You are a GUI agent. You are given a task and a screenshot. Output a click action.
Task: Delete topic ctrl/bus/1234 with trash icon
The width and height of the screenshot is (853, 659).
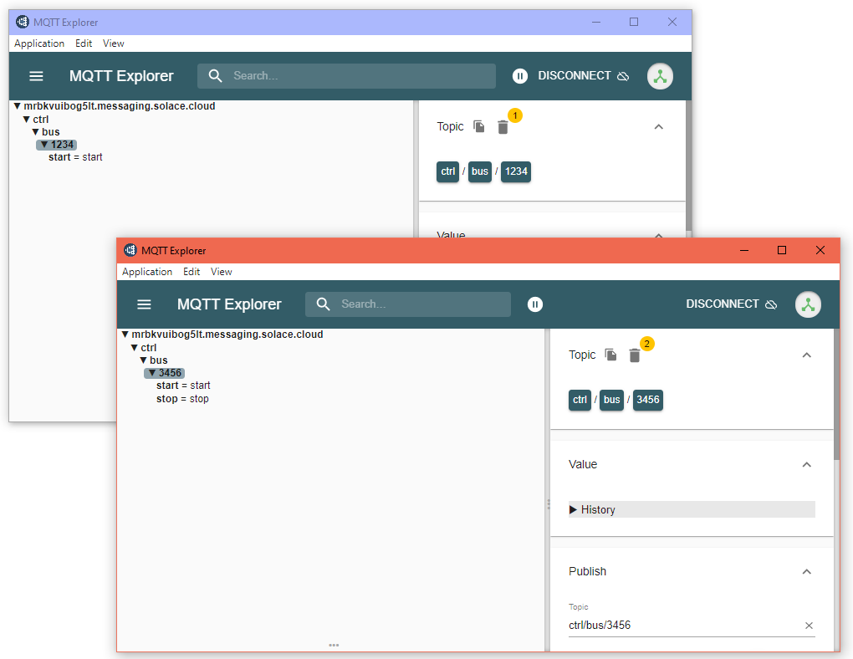(x=503, y=127)
